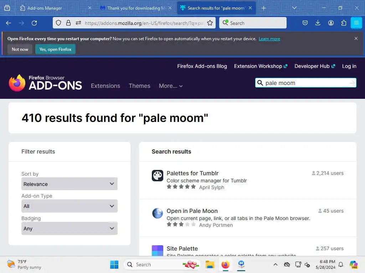Close the Search results tab
Image resolution: width=365 pixels, height=273 pixels.
(250, 8)
